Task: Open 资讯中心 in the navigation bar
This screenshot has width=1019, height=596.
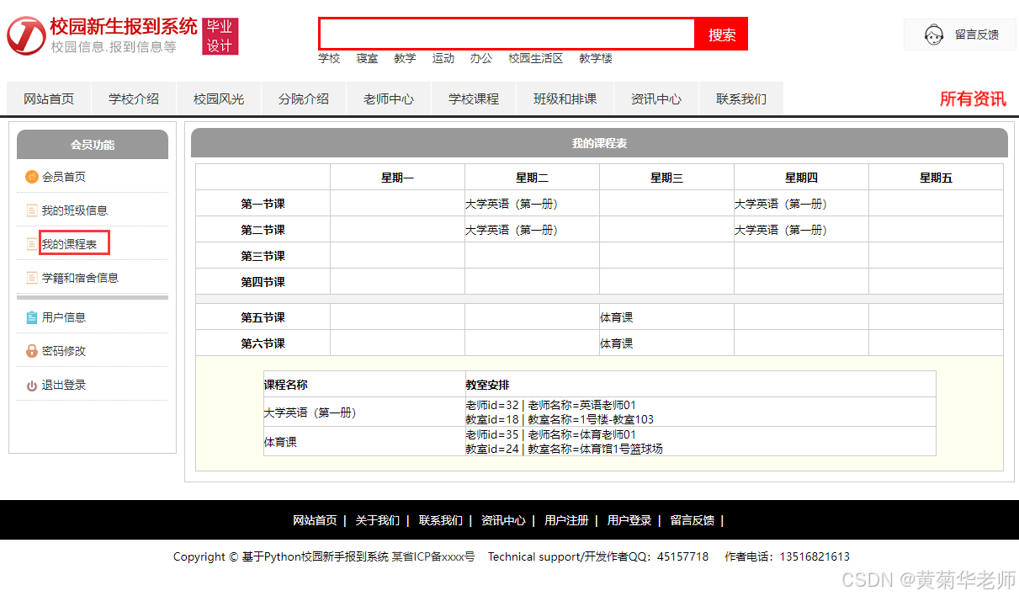Action: click(656, 98)
